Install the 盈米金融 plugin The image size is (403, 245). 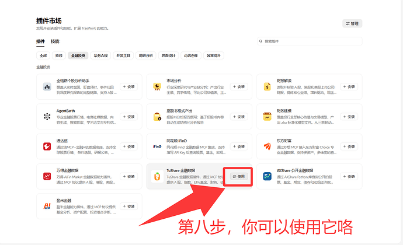pos(128,206)
